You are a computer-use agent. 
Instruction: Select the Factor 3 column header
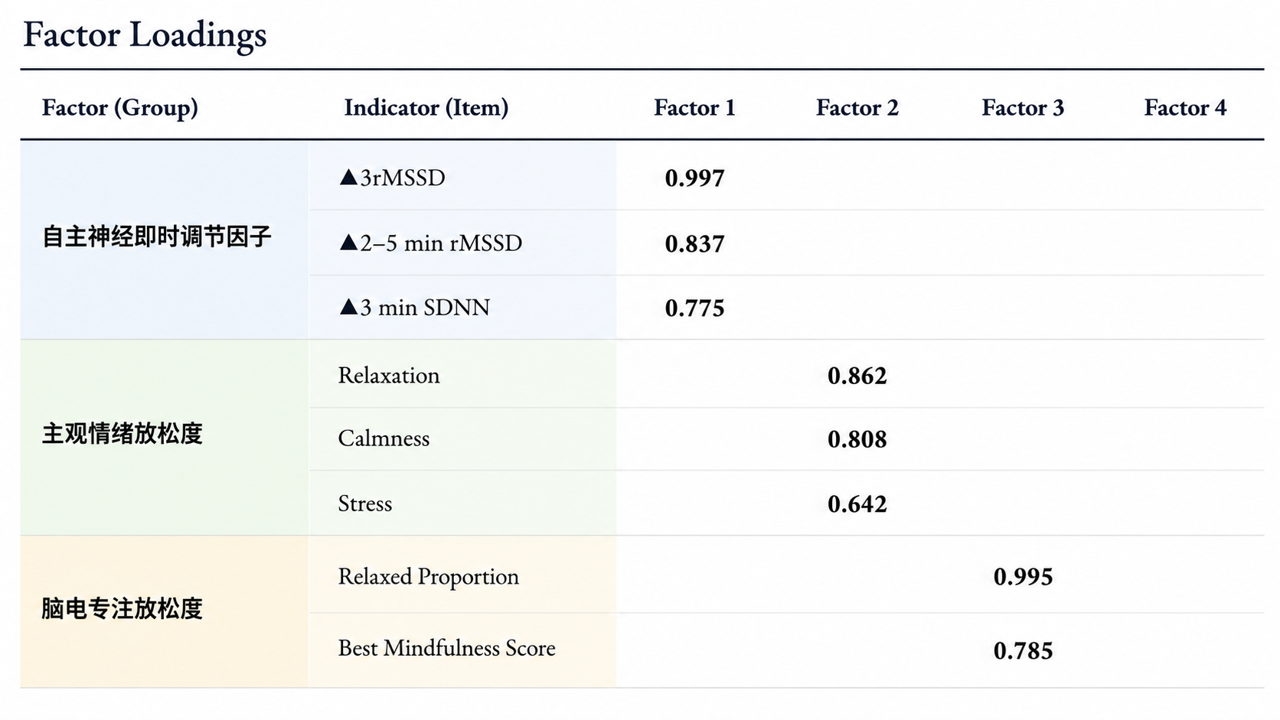click(1023, 108)
